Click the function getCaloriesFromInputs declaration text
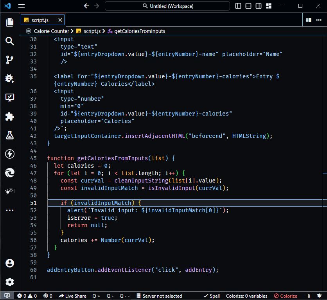This screenshot has width=327, height=300. [x=111, y=158]
